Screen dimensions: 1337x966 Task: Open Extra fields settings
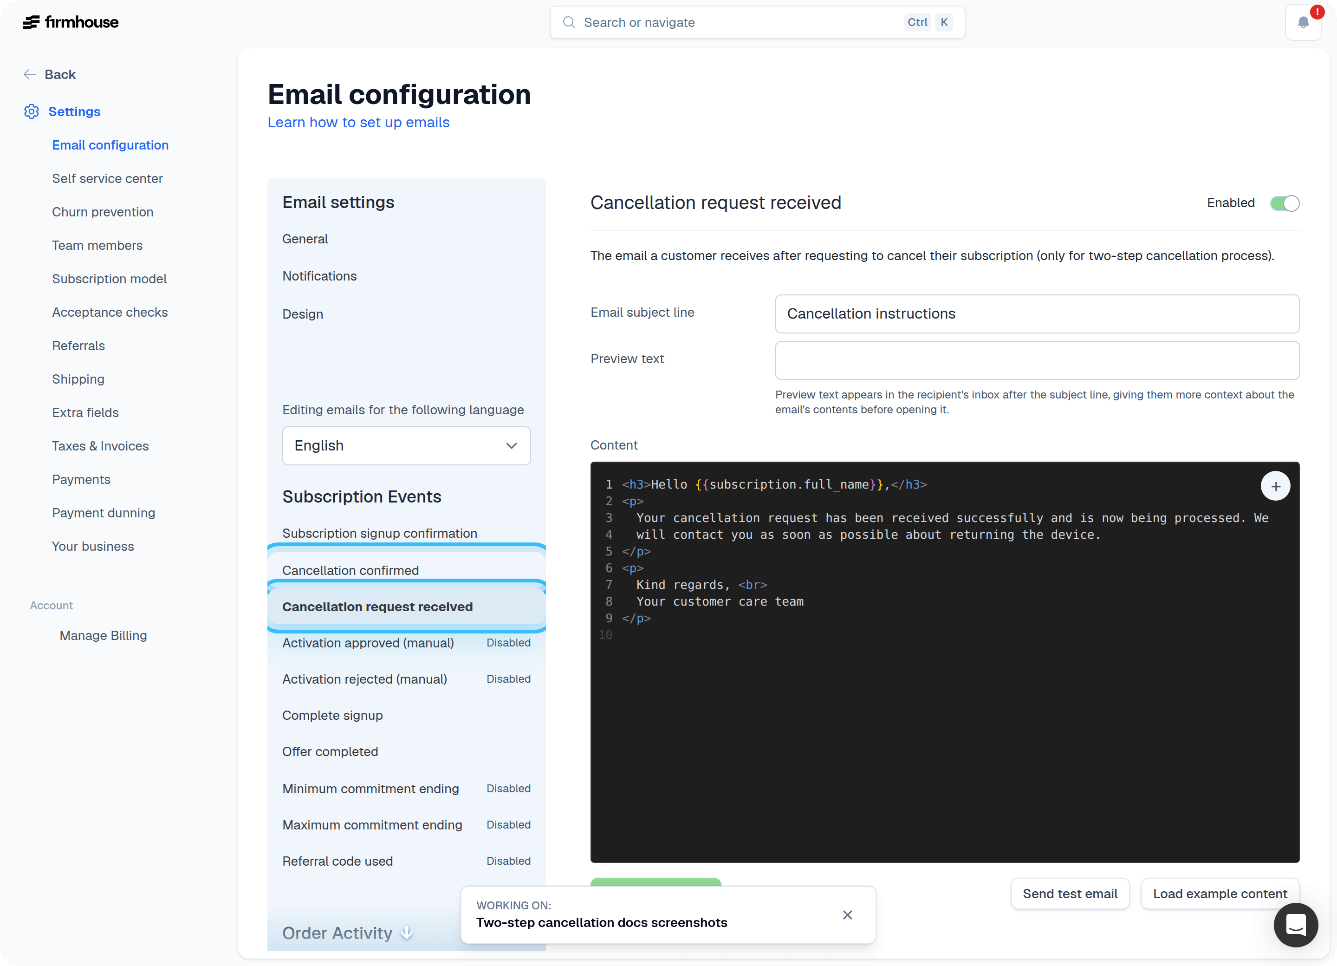tap(85, 413)
